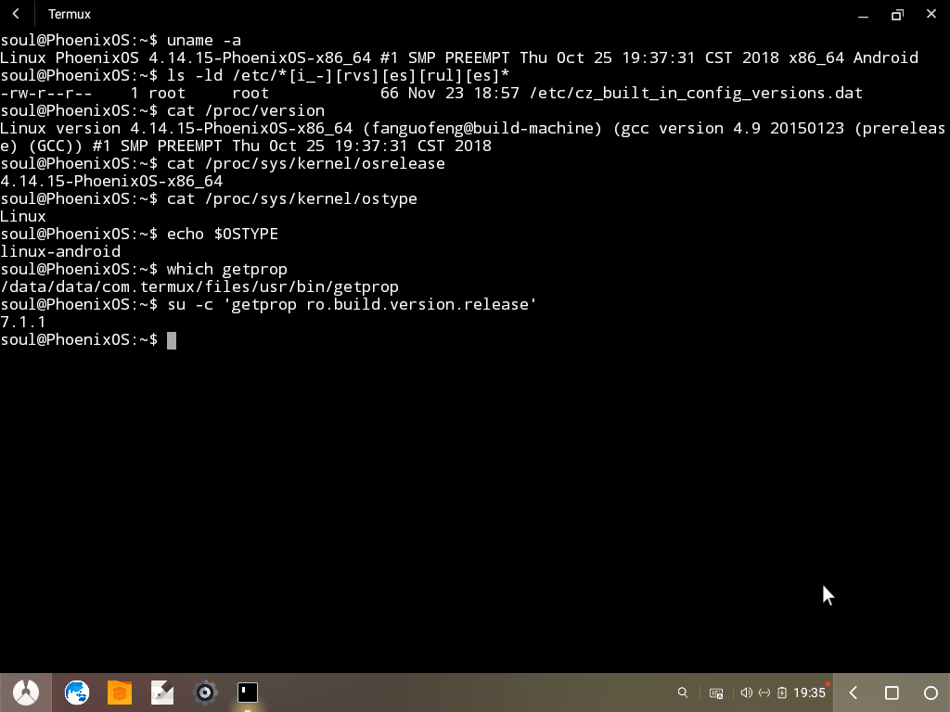950x712 pixels.
Task: Open the network connection tray icon
Action: point(764,692)
